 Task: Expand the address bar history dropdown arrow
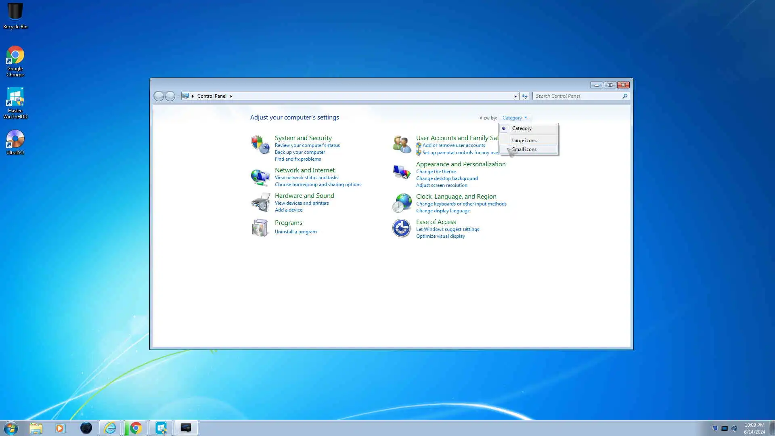click(515, 96)
